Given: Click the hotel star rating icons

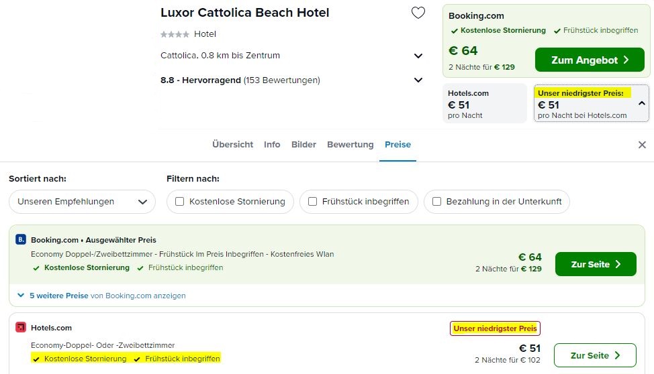Looking at the screenshot, I should point(175,34).
